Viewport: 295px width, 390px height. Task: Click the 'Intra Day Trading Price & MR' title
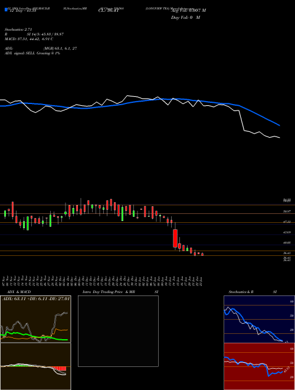[109, 292]
